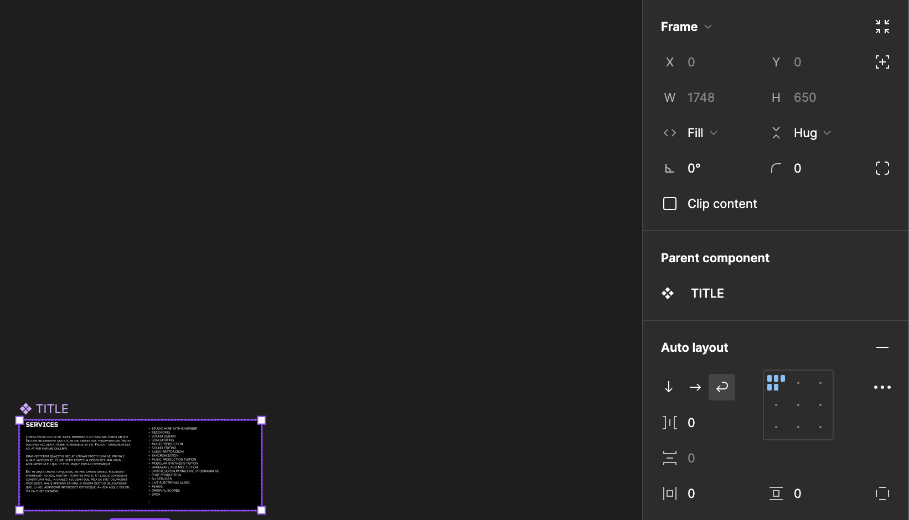Click the TITLE parent component diamond icon
The height and width of the screenshot is (520, 909).
pyautogui.click(x=668, y=293)
